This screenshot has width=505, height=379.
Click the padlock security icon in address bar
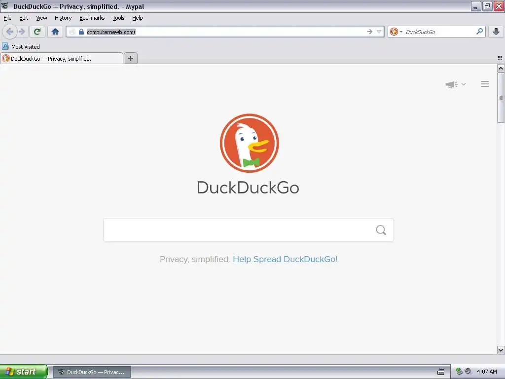(81, 32)
